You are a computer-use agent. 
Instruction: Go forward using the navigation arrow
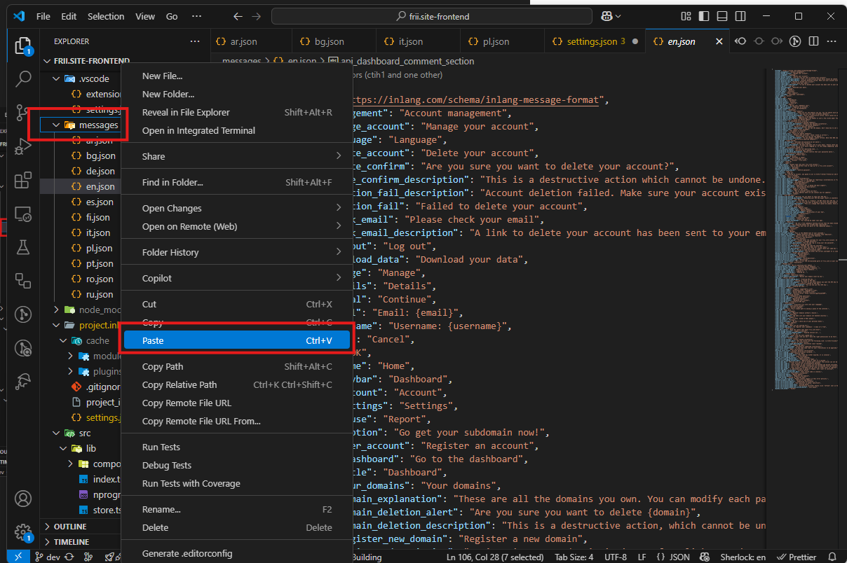coord(257,16)
